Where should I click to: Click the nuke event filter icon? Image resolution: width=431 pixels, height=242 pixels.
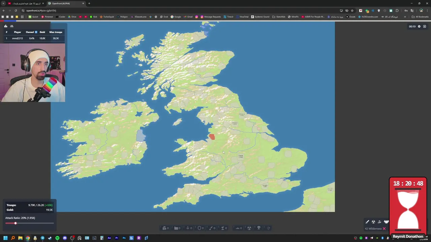point(373,222)
